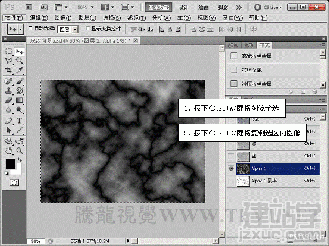Open the 滤镜(T) menu
Screen dimensions: 329x246
click(137, 18)
